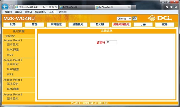180x107 pixels.
Task: Click MAC過濾 under Access Point 1
Action: tap(13, 49)
